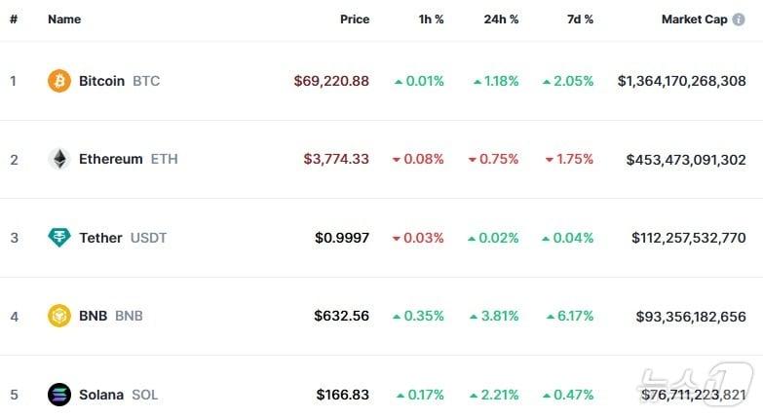This screenshot has width=763, height=418.
Task: Click the Tether logo icon
Action: (x=59, y=238)
